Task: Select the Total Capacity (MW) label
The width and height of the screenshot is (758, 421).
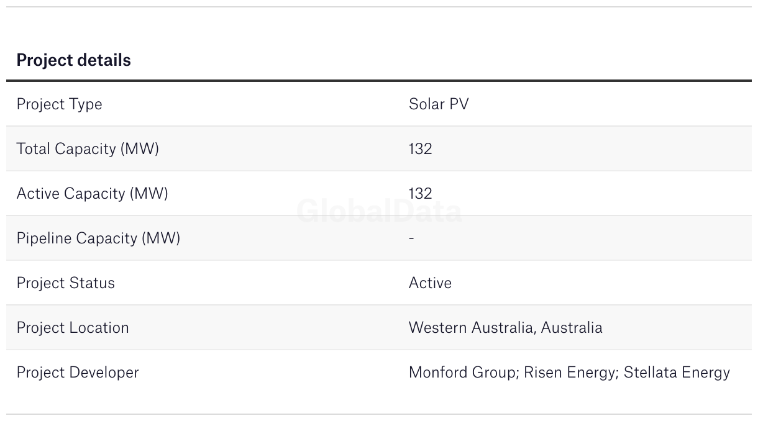Action: tap(88, 148)
